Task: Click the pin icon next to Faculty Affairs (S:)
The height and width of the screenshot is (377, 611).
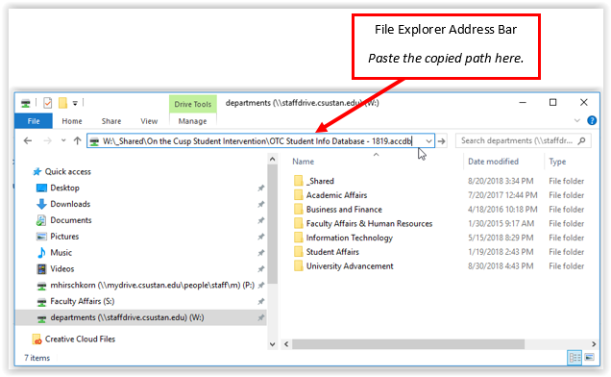Action: (x=261, y=301)
